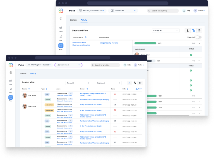
Task: Toggle the Expand all switch
Action: pyautogui.click(x=199, y=37)
